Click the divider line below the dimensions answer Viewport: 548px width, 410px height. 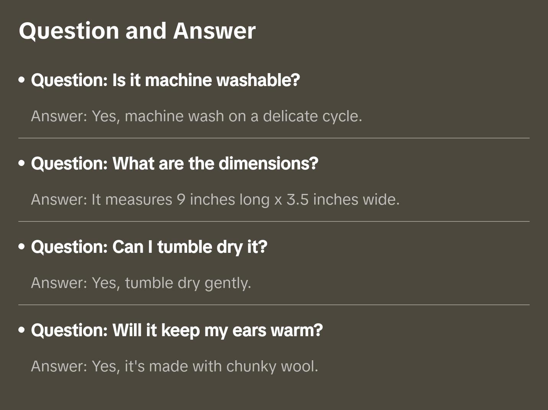click(274, 221)
